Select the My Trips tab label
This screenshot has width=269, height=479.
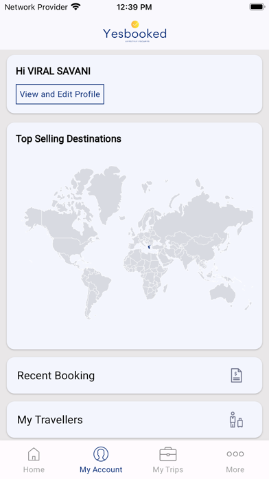pos(168,469)
